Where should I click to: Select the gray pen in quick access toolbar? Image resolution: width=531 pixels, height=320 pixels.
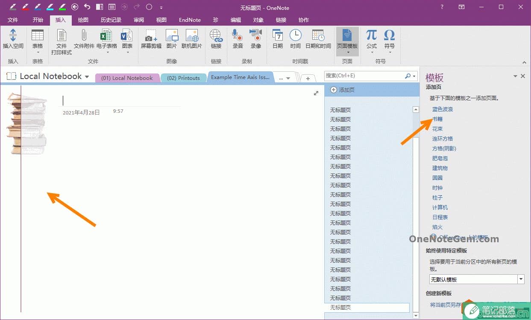pyautogui.click(x=13, y=7)
